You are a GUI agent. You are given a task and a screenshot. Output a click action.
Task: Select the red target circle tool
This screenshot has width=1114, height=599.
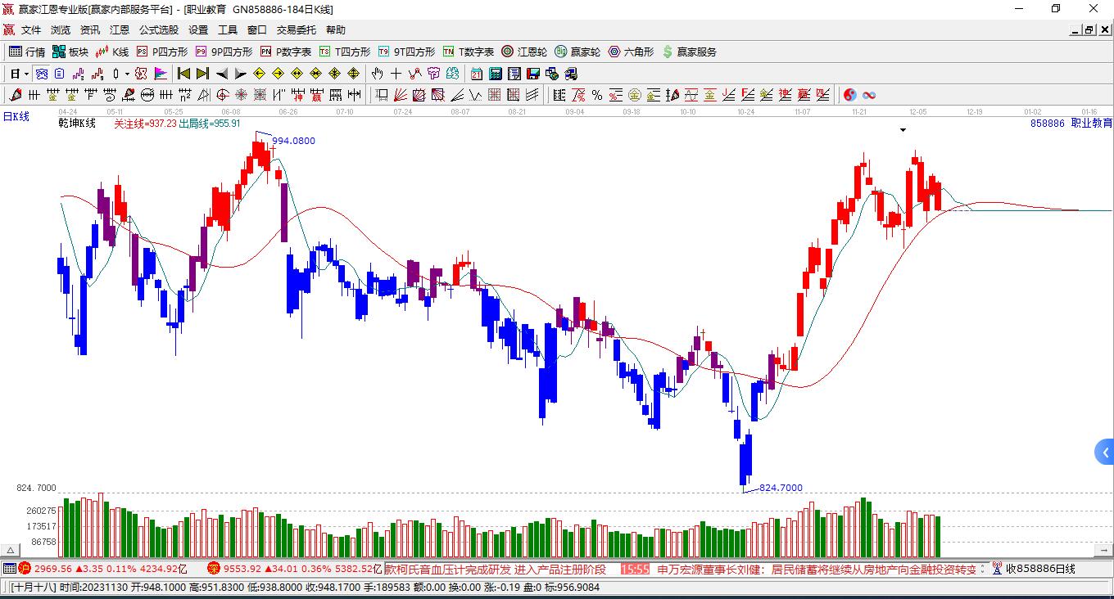(x=221, y=95)
